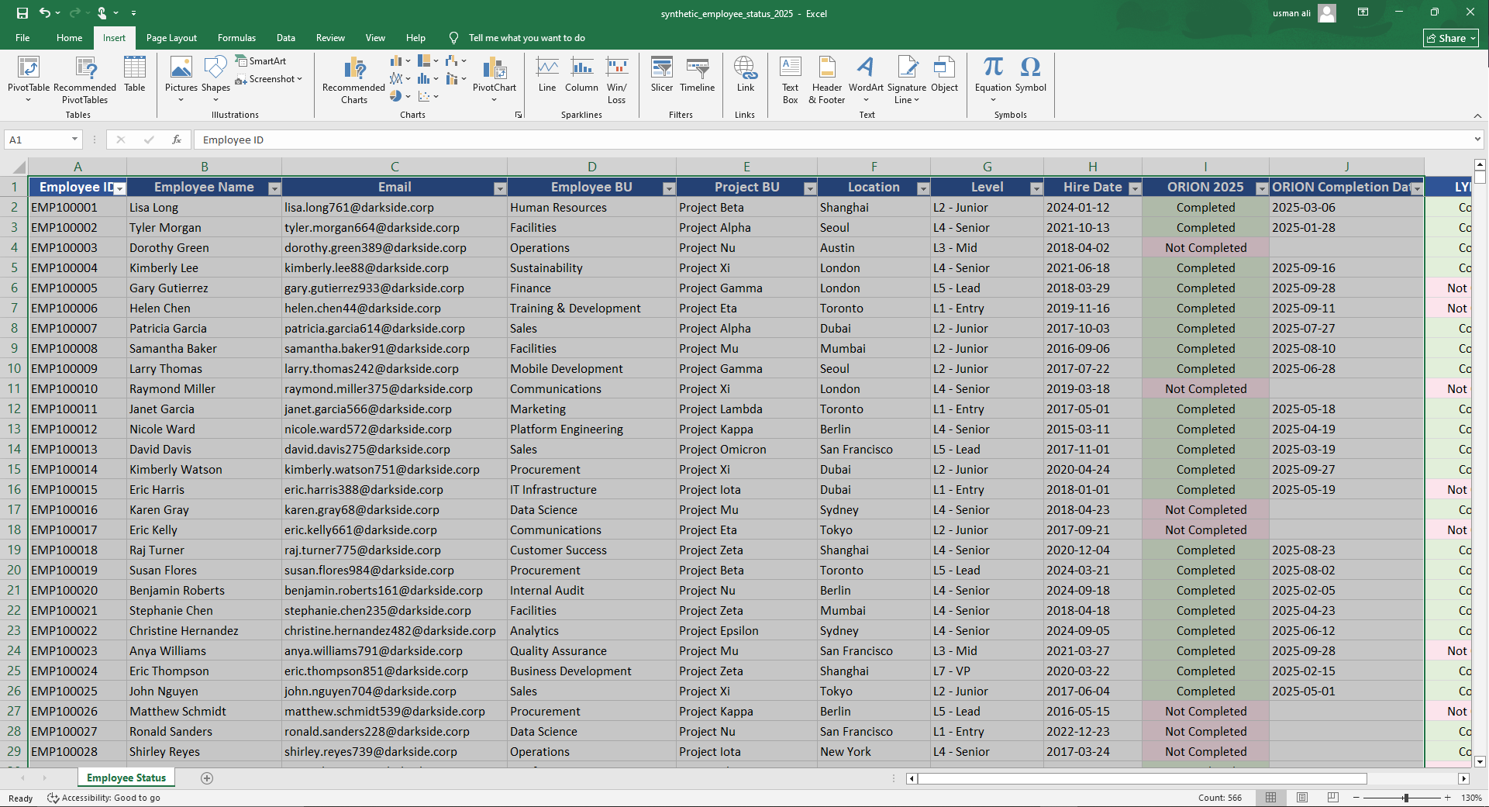The image size is (1489, 807).
Task: Collapse the ribbon with the chevron
Action: pos(1477,116)
